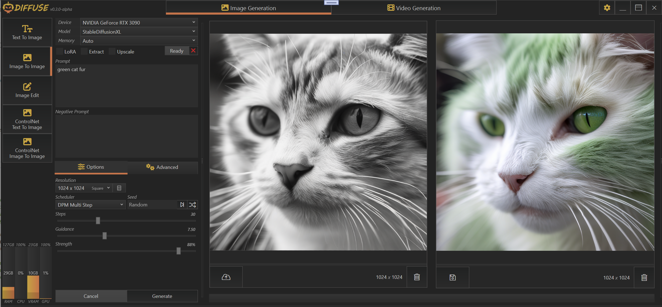Open the Scheduler DPM Multi Step dropdown

tap(90, 205)
